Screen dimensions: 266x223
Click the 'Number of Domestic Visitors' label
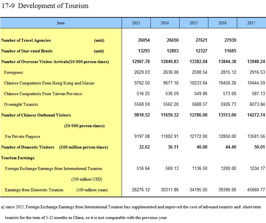coord(27,147)
